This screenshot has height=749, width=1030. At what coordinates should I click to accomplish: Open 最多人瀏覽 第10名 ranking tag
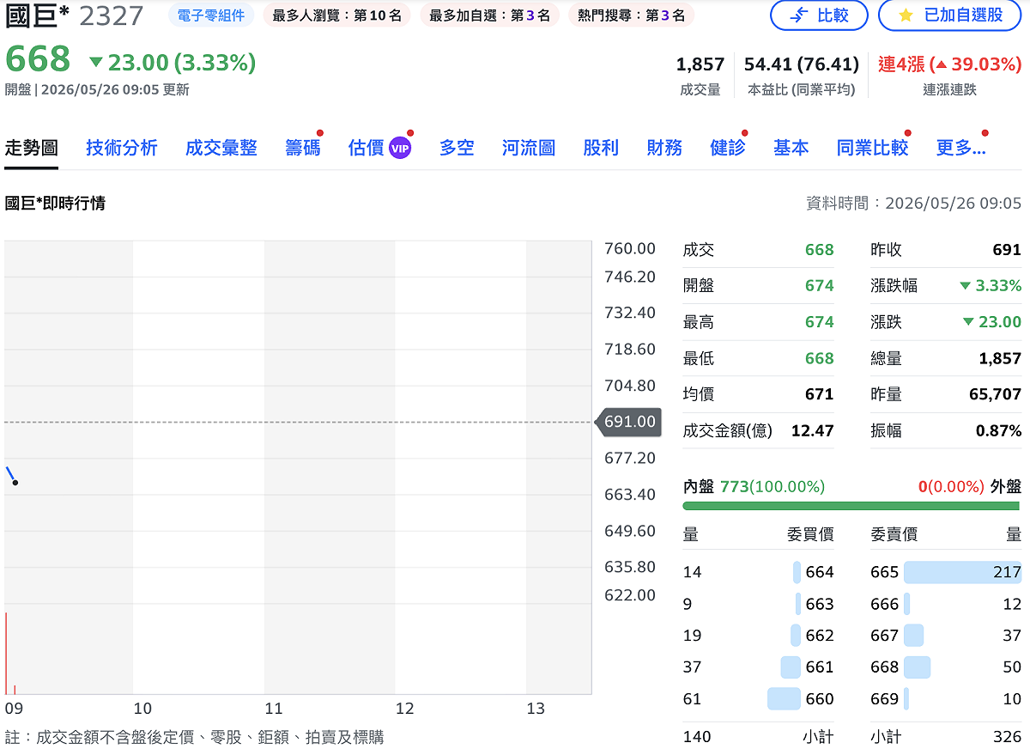336,15
